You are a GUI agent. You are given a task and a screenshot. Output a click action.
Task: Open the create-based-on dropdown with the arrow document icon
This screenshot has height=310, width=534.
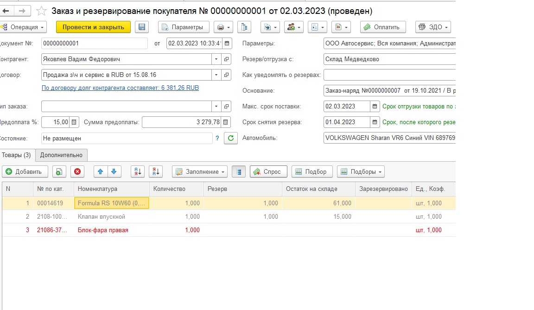pyautogui.click(x=270, y=27)
